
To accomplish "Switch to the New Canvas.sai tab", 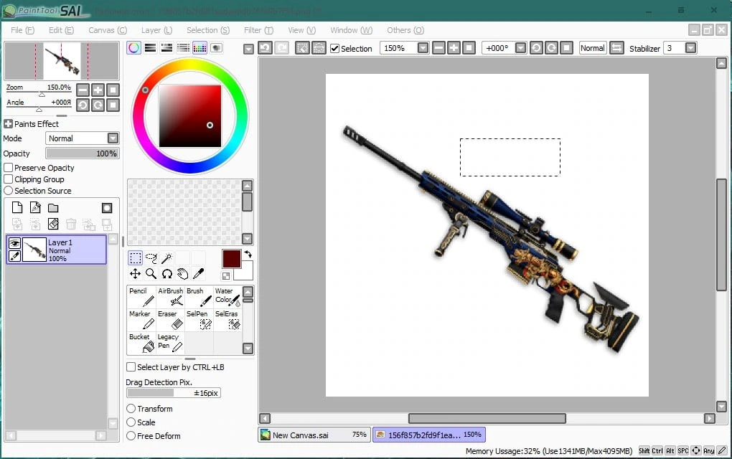I will tap(314, 435).
